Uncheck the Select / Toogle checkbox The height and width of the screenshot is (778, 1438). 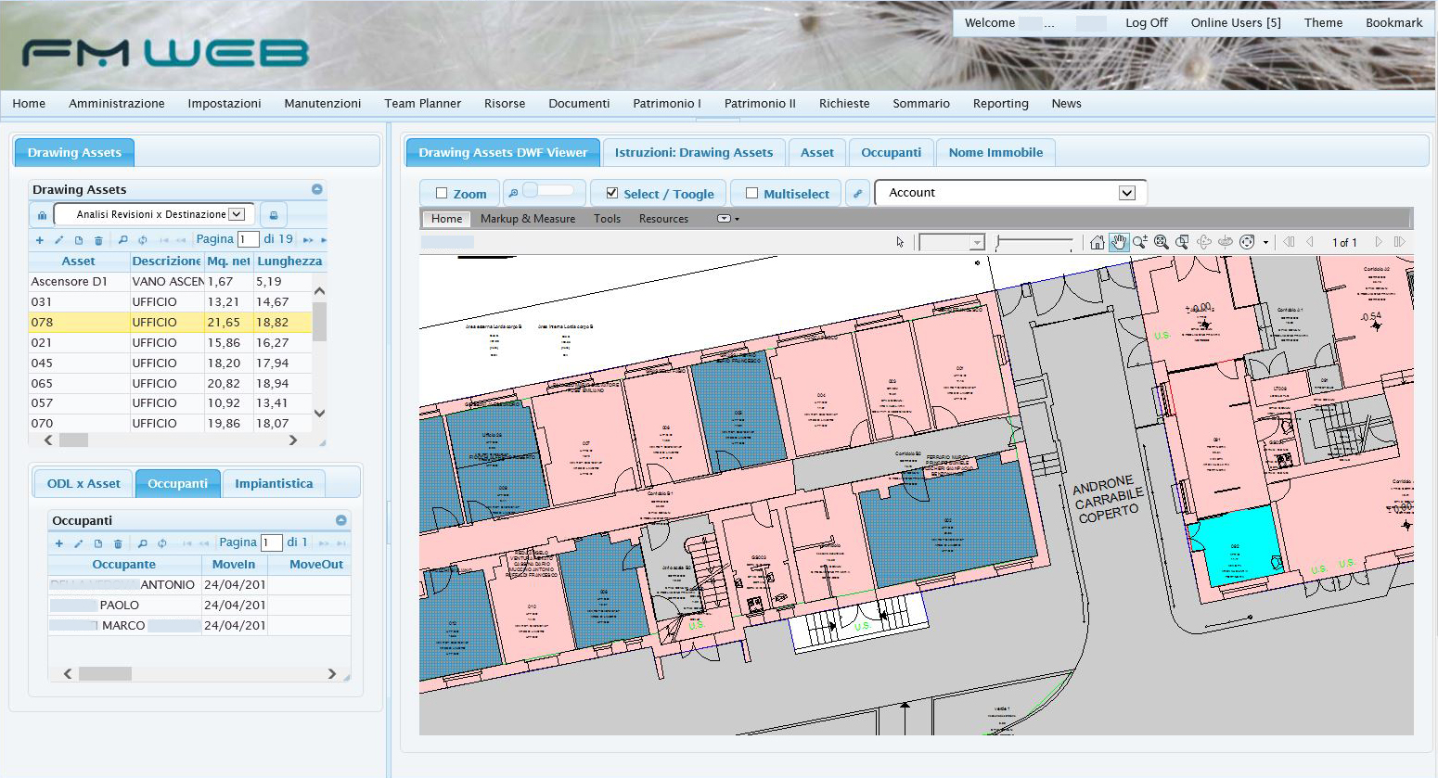coord(612,193)
